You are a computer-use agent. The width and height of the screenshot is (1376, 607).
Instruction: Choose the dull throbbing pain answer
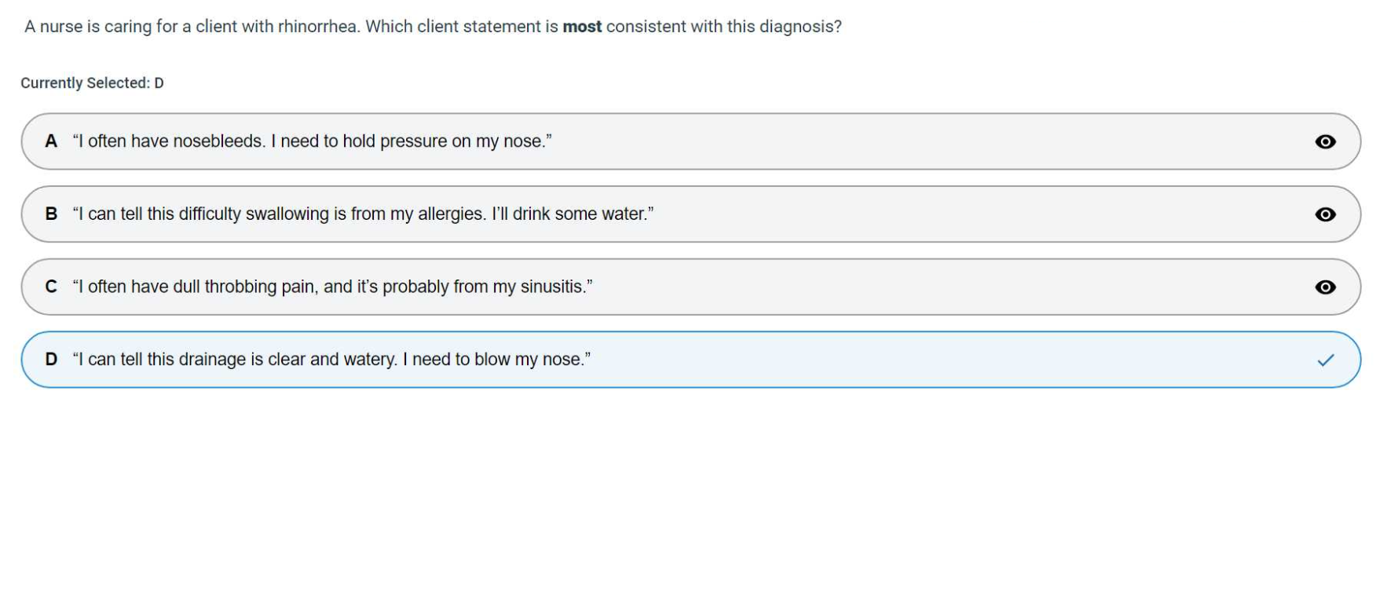(x=332, y=287)
